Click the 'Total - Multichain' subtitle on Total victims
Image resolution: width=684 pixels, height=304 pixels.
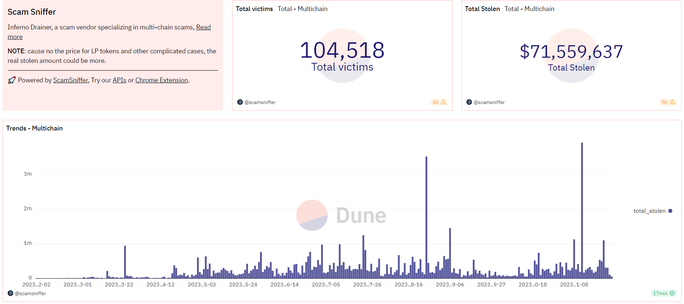303,9
